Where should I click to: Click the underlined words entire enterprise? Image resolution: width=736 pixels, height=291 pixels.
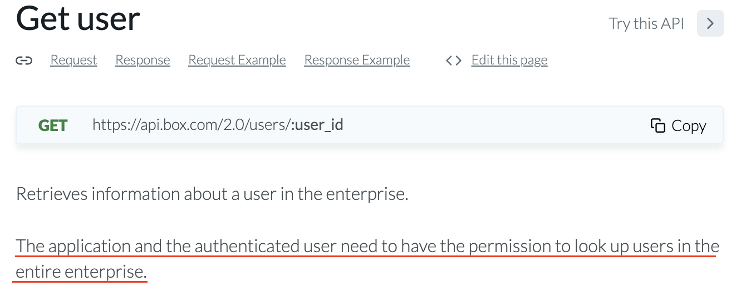pos(81,272)
